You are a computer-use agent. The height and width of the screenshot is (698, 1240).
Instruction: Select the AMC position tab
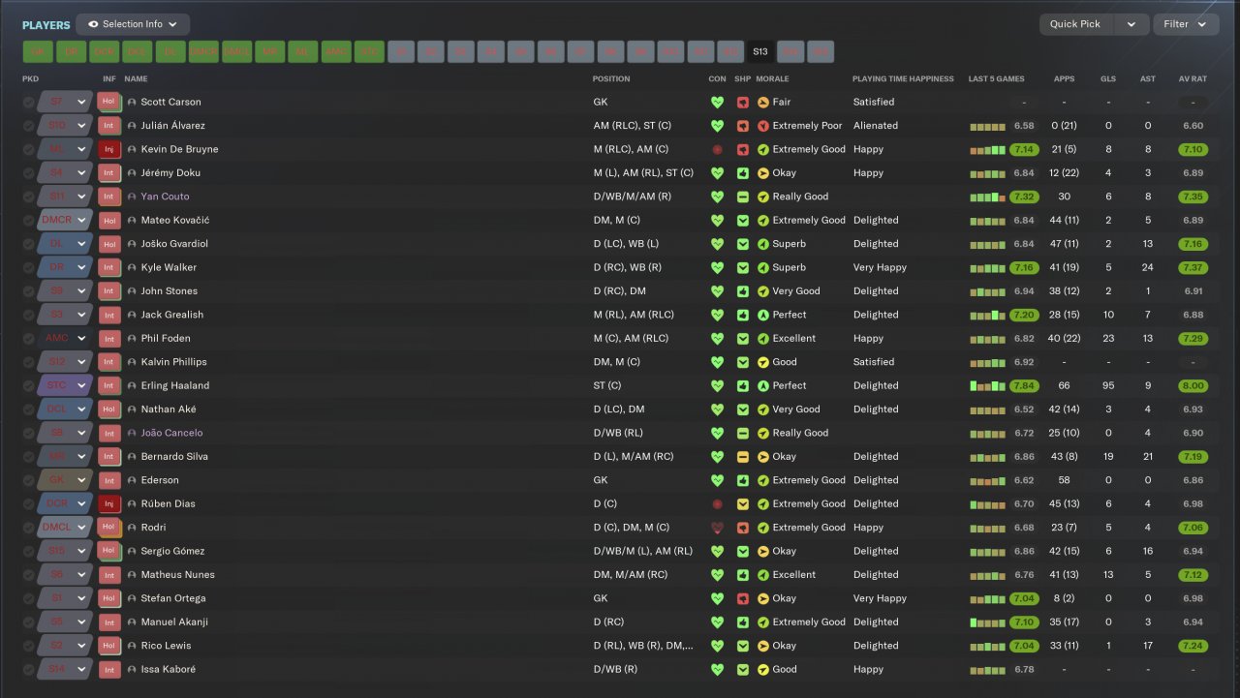click(x=335, y=52)
